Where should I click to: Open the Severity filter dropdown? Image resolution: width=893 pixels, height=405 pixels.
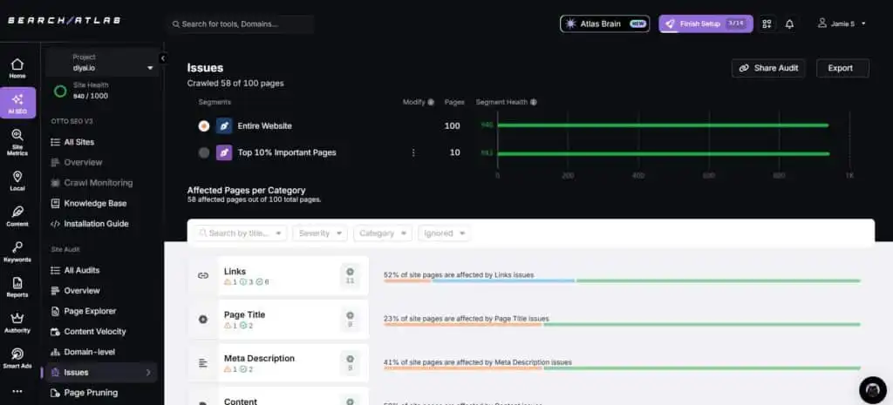[x=319, y=233]
